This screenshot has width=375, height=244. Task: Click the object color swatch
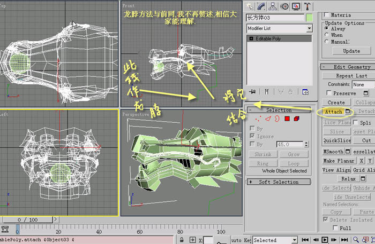tap(309, 18)
